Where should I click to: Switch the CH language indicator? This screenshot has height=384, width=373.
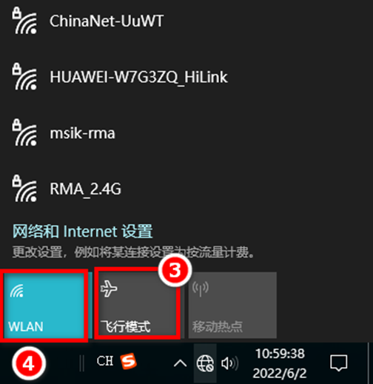(105, 361)
